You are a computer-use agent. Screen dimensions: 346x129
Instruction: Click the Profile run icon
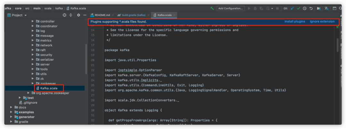(x=268, y=8)
